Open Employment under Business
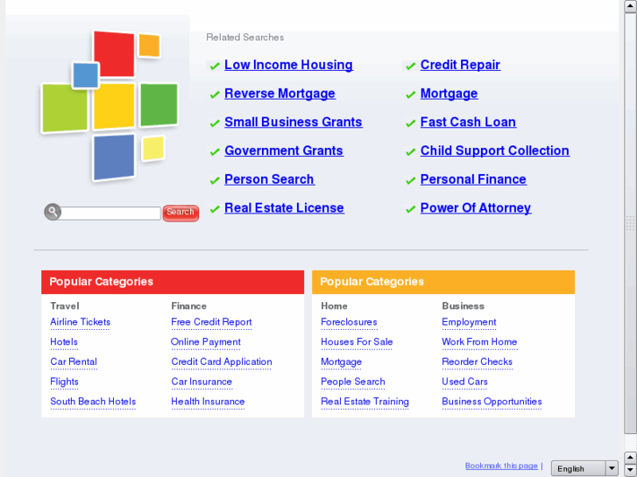The height and width of the screenshot is (477, 637). pyautogui.click(x=469, y=322)
